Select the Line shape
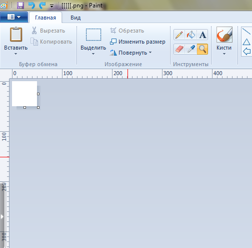 tap(246, 31)
